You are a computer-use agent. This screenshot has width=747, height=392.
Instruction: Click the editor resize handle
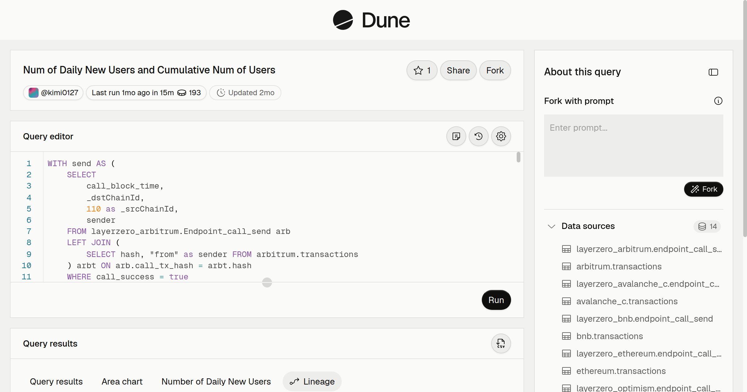pos(267,282)
